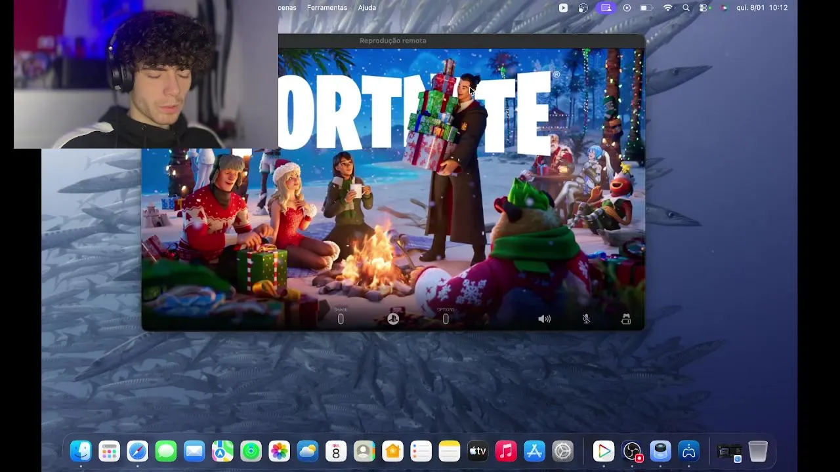Screen dimensions: 840x472
Task: Open Find My from the Dock
Action: pyautogui.click(x=251, y=451)
